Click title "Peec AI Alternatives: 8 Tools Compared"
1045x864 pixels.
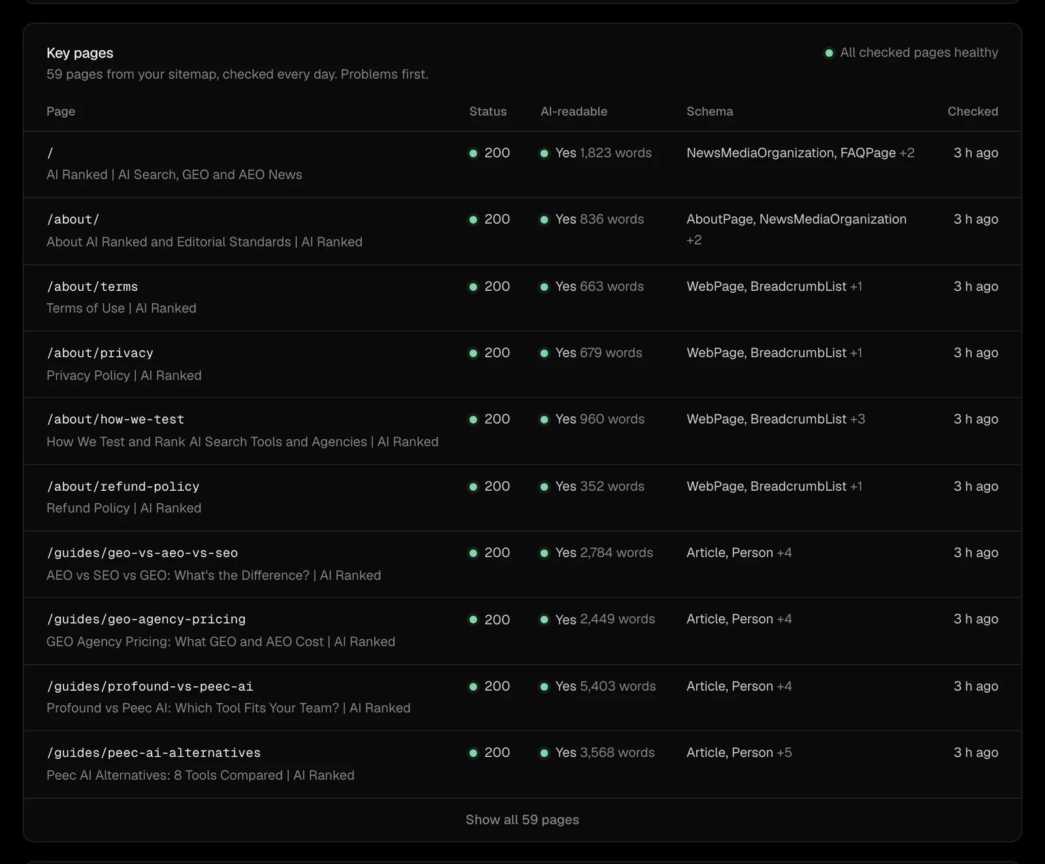(164, 775)
